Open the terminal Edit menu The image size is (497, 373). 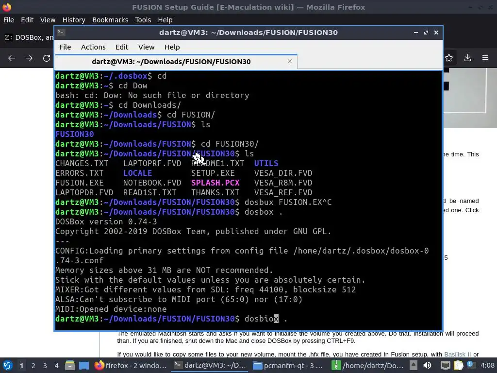click(x=122, y=47)
